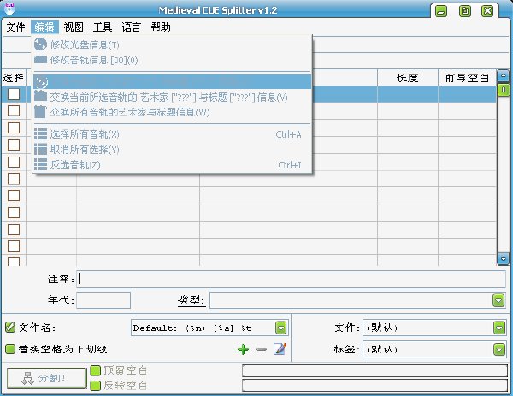Click the 注释 text field
The image size is (513, 396).
tap(291, 279)
